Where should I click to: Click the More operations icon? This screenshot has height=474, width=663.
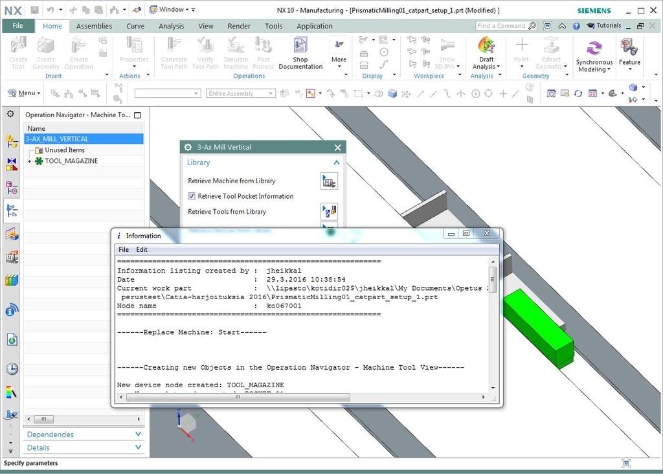pos(339,45)
